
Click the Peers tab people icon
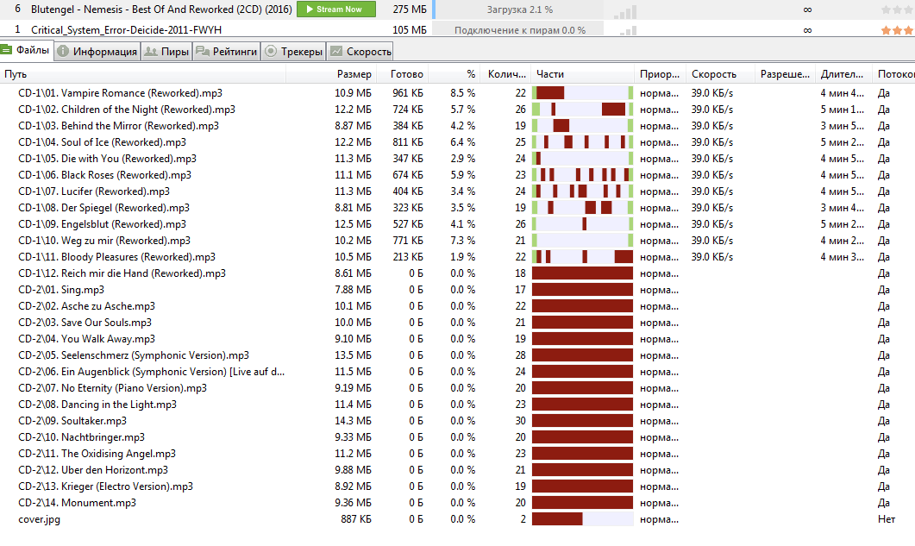[x=151, y=52]
